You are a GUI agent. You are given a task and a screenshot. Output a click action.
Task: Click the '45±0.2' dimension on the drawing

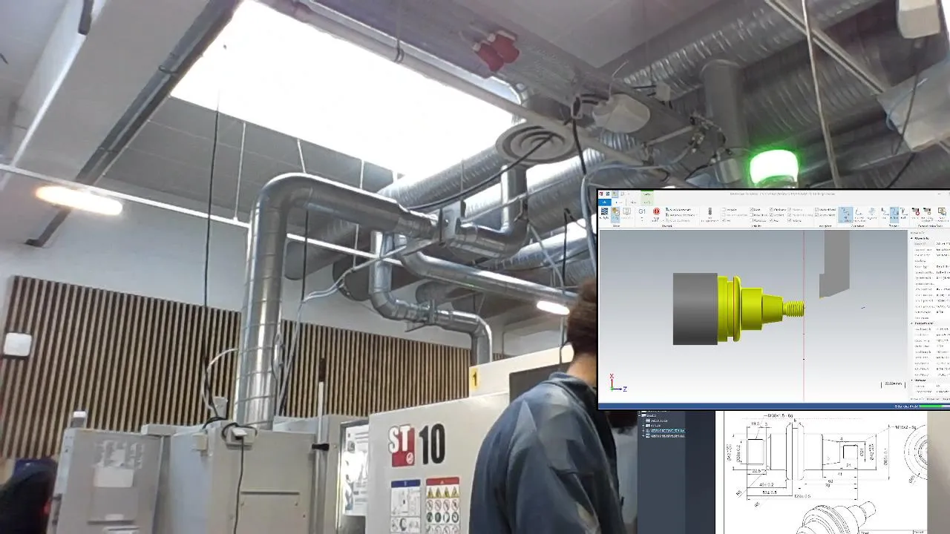tap(766, 484)
